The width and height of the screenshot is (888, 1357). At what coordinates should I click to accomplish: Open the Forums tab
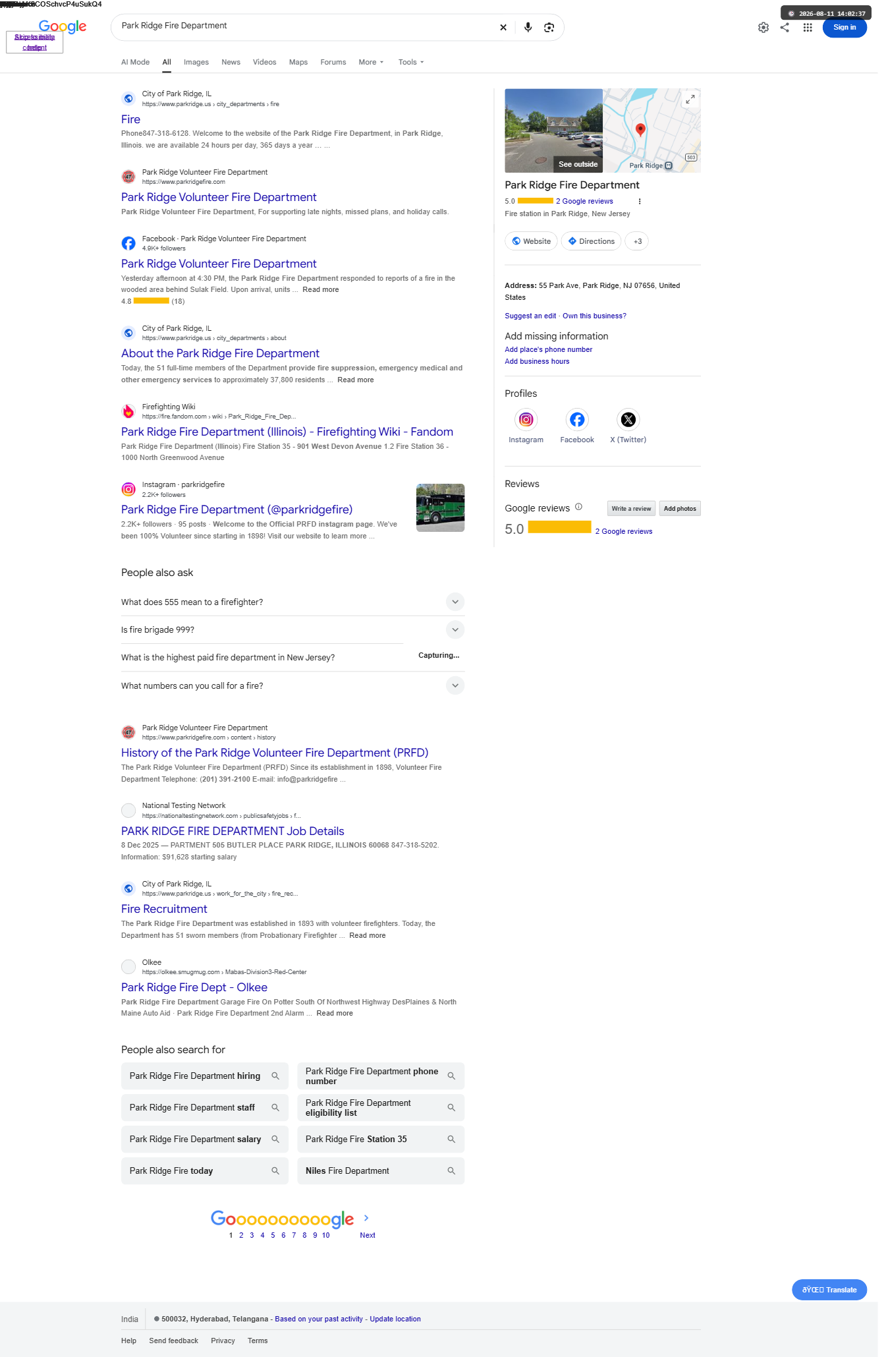(333, 62)
